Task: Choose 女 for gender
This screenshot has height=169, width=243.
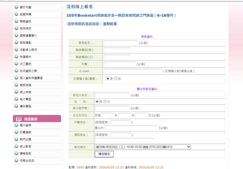Action: 105,102
